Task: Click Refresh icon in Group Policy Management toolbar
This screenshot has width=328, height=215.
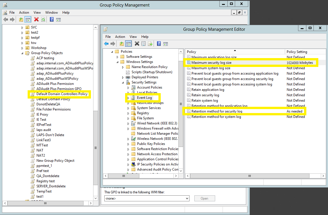Action: tap(43, 19)
